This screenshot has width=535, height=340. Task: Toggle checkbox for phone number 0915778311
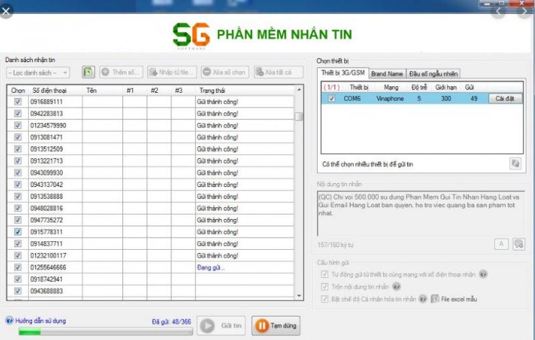pyautogui.click(x=17, y=232)
